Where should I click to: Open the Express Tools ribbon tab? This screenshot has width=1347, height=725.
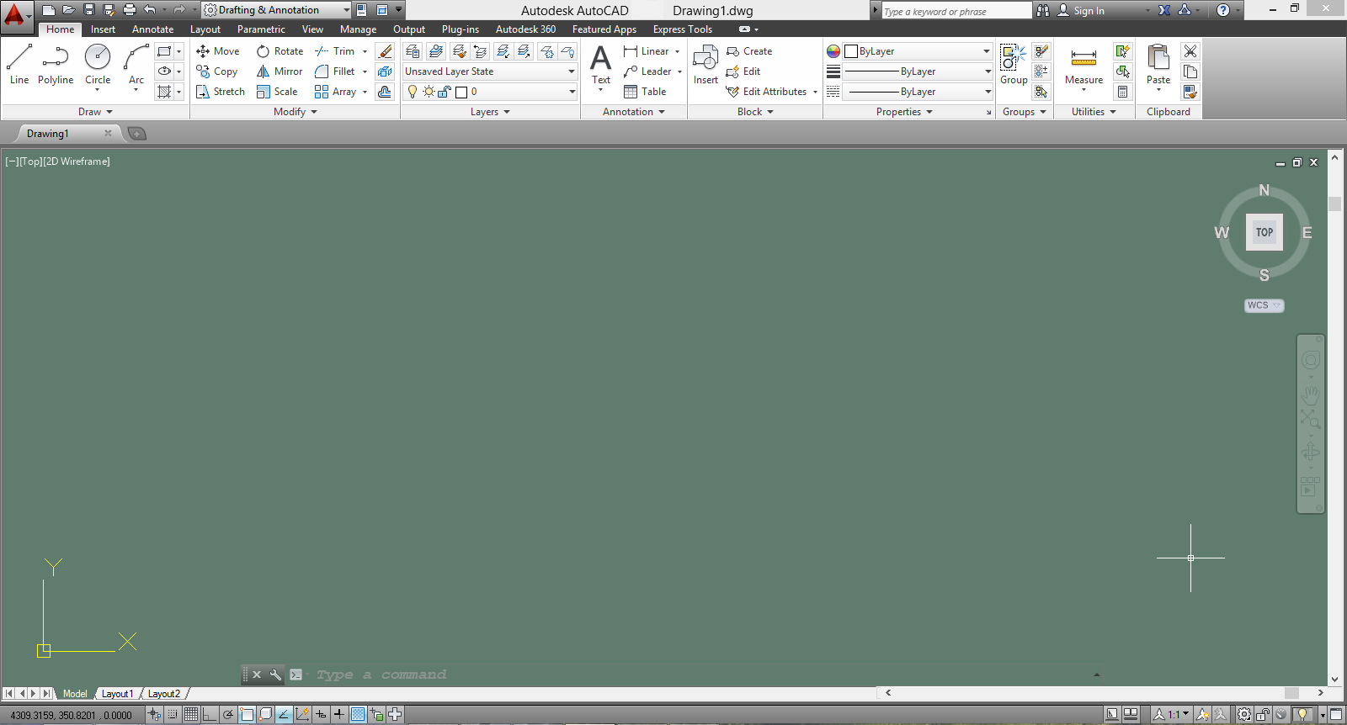point(683,29)
